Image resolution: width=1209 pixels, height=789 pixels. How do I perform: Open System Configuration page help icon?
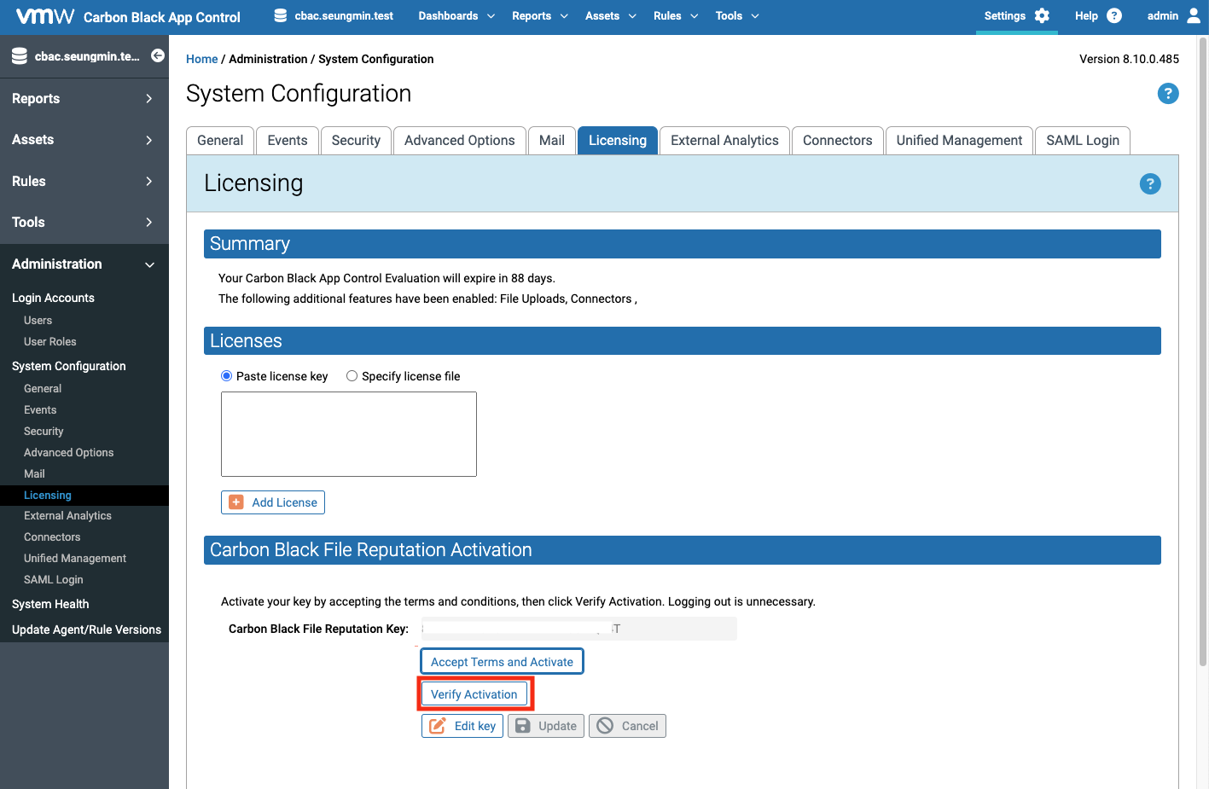1168,94
